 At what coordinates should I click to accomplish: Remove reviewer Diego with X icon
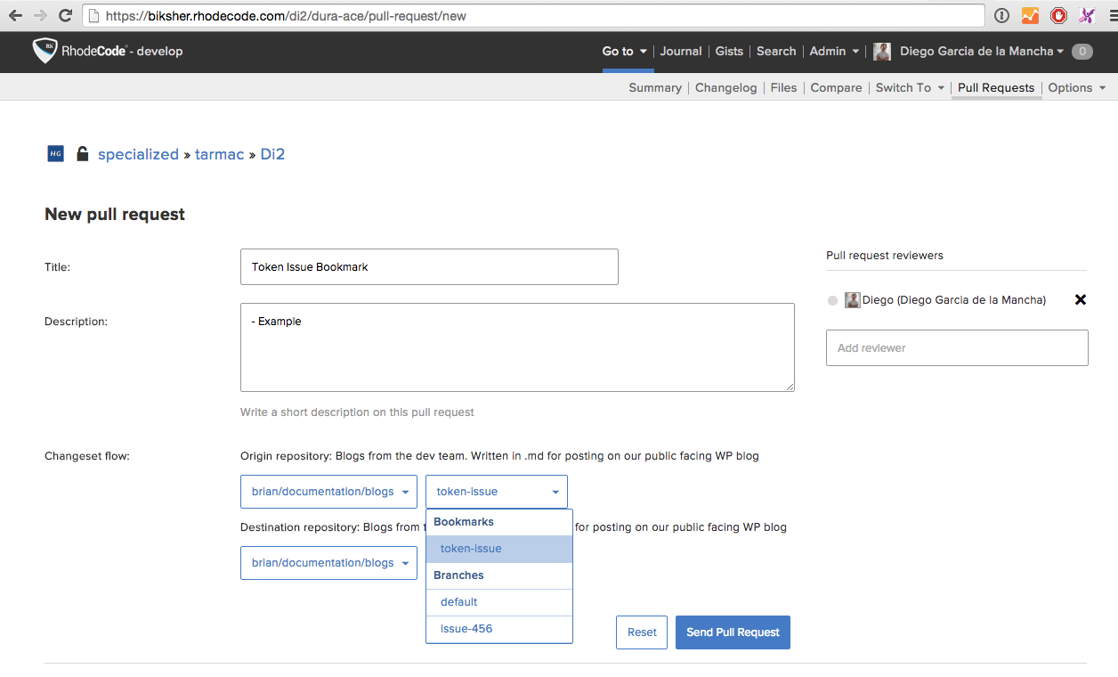[1080, 300]
